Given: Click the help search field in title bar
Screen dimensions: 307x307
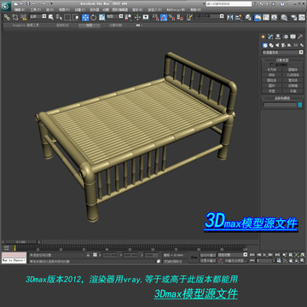Looking at the screenshot, I should point(229,4).
